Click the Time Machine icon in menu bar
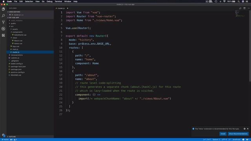The height and width of the screenshot is (141, 251). pos(216,2)
